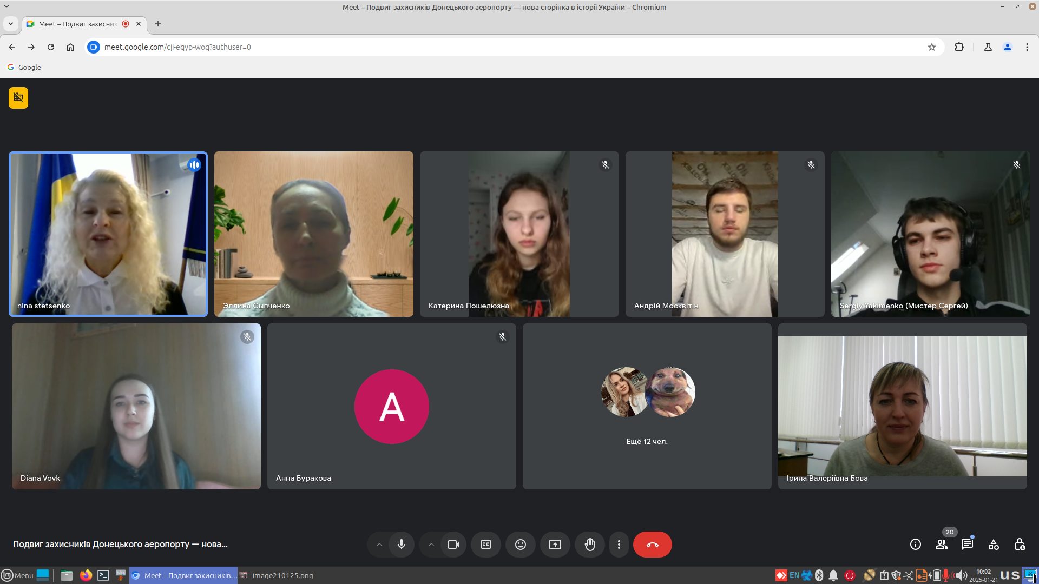This screenshot has width=1039, height=584.
Task: Open the emoji reactions button
Action: coord(520,545)
